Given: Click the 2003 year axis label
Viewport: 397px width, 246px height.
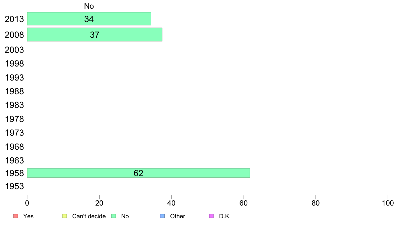Looking at the screenshot, I should (14, 50).
